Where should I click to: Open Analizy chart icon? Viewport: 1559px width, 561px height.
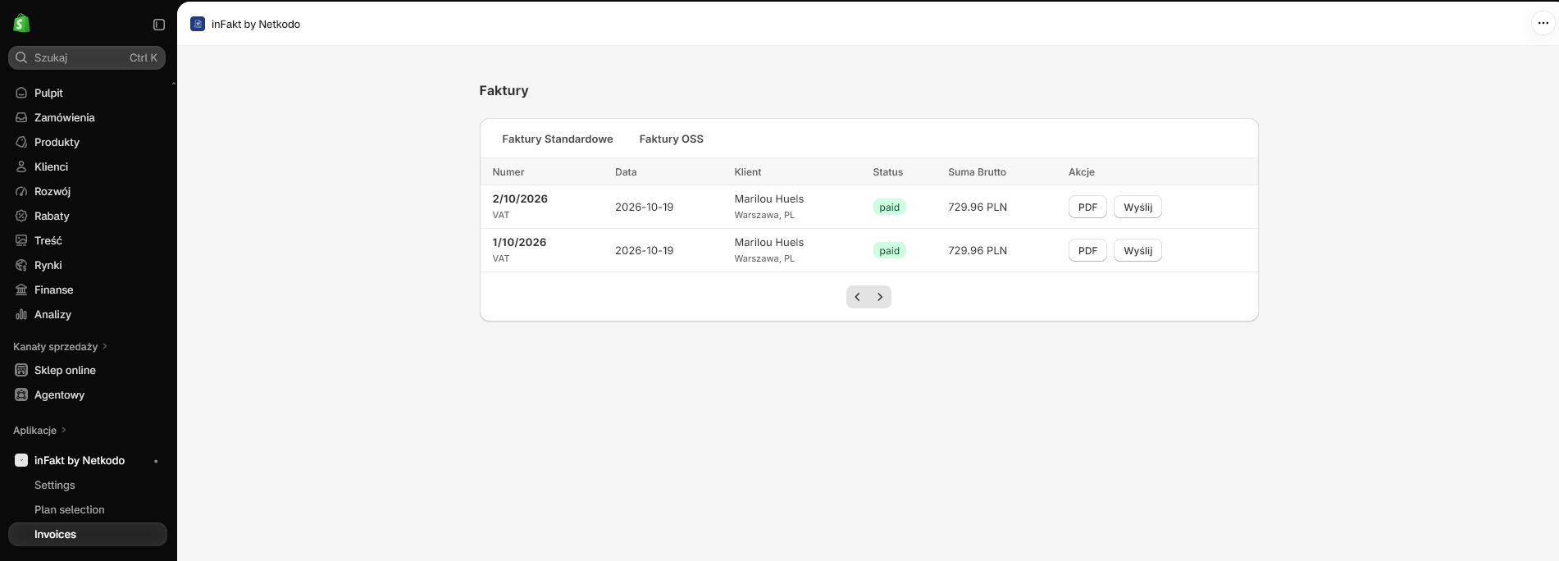(21, 314)
